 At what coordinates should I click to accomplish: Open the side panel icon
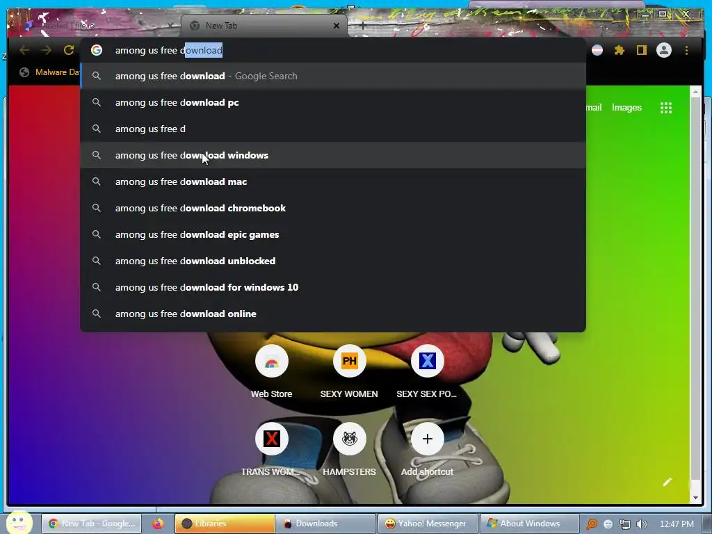(x=641, y=50)
